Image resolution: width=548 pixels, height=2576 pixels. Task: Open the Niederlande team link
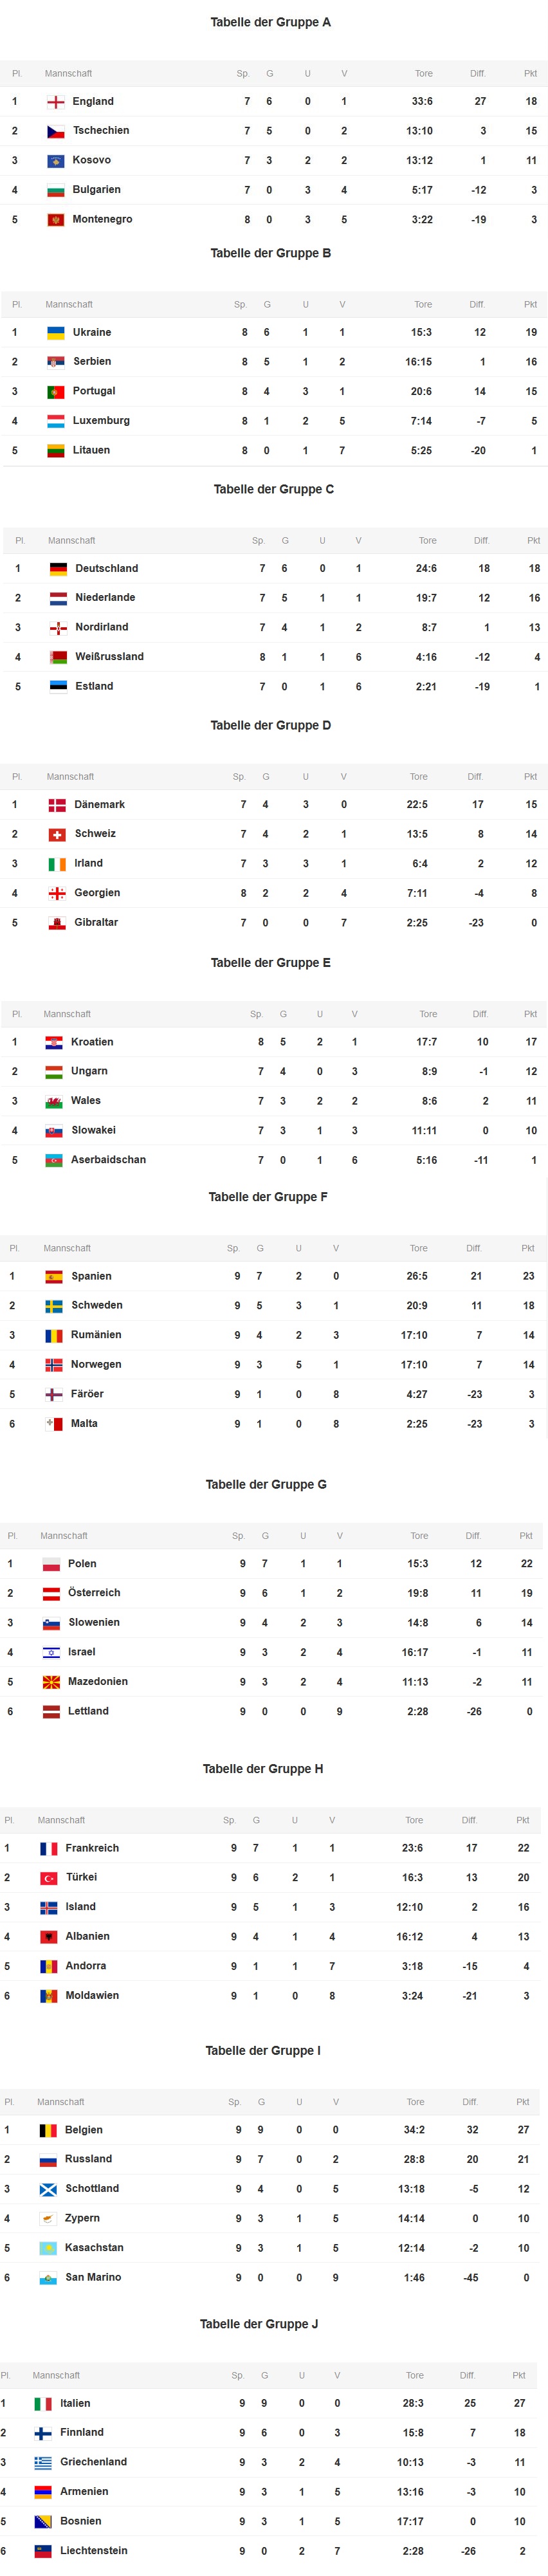tap(105, 598)
